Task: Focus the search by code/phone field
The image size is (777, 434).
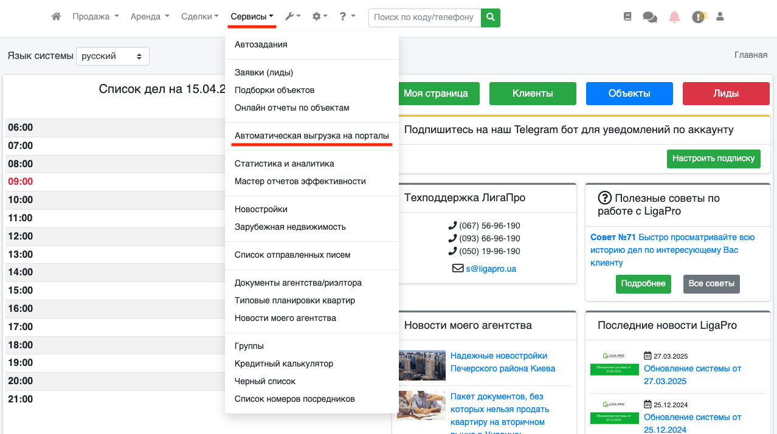Action: (424, 18)
